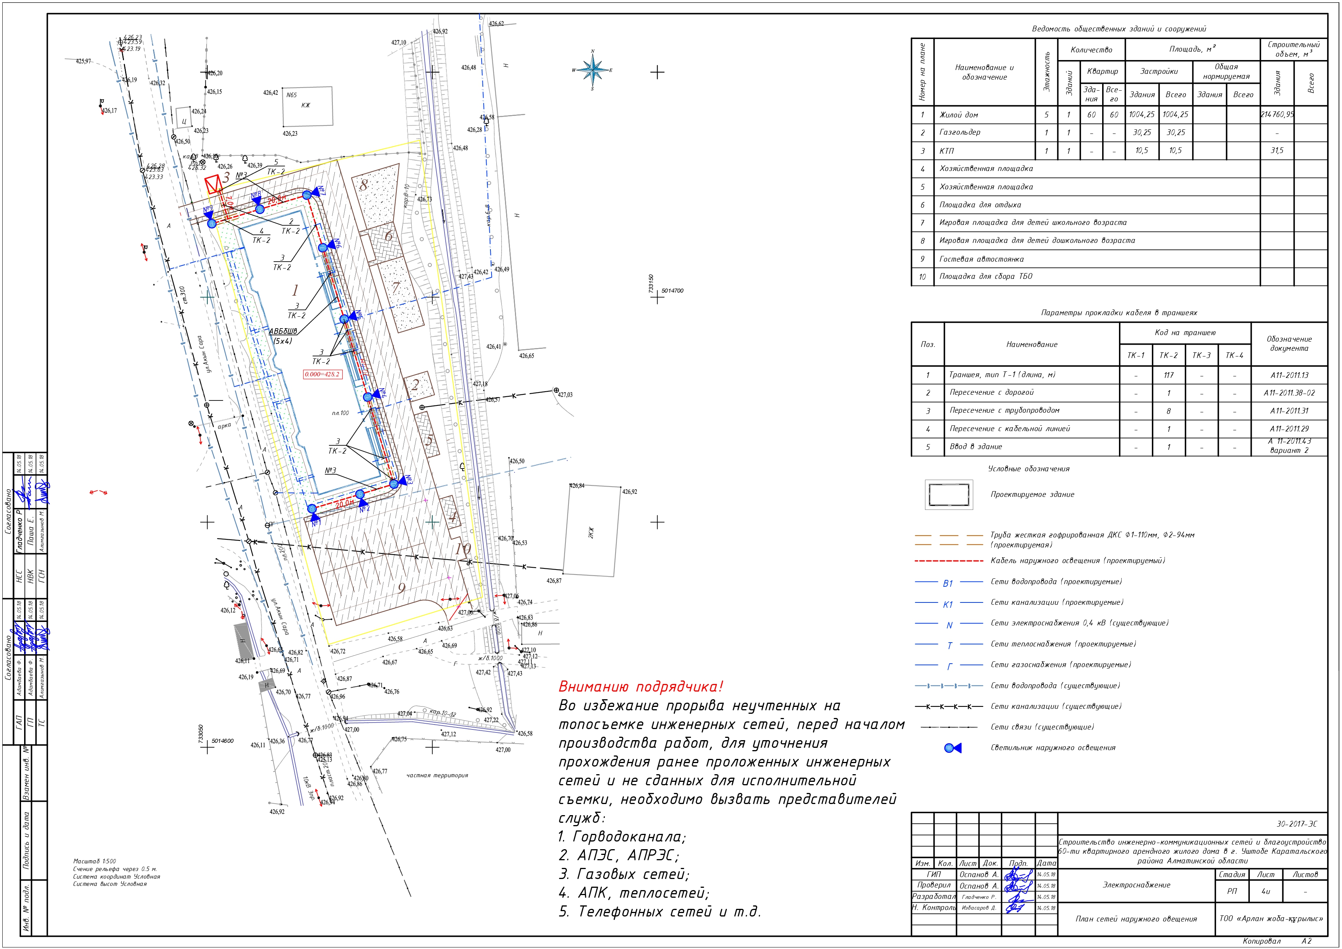Click waste collection area number 10
1342x949 pixels.
[463, 549]
